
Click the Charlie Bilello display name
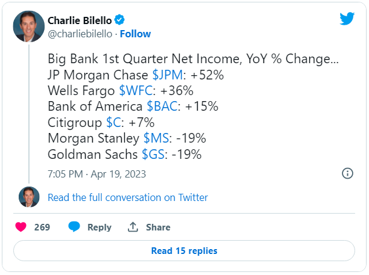[x=80, y=20]
